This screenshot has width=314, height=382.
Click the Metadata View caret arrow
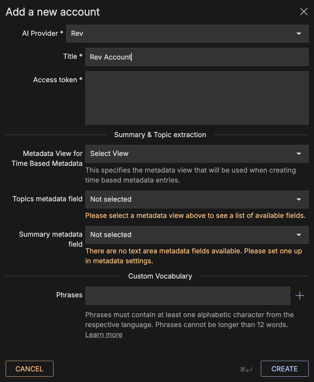click(299, 154)
